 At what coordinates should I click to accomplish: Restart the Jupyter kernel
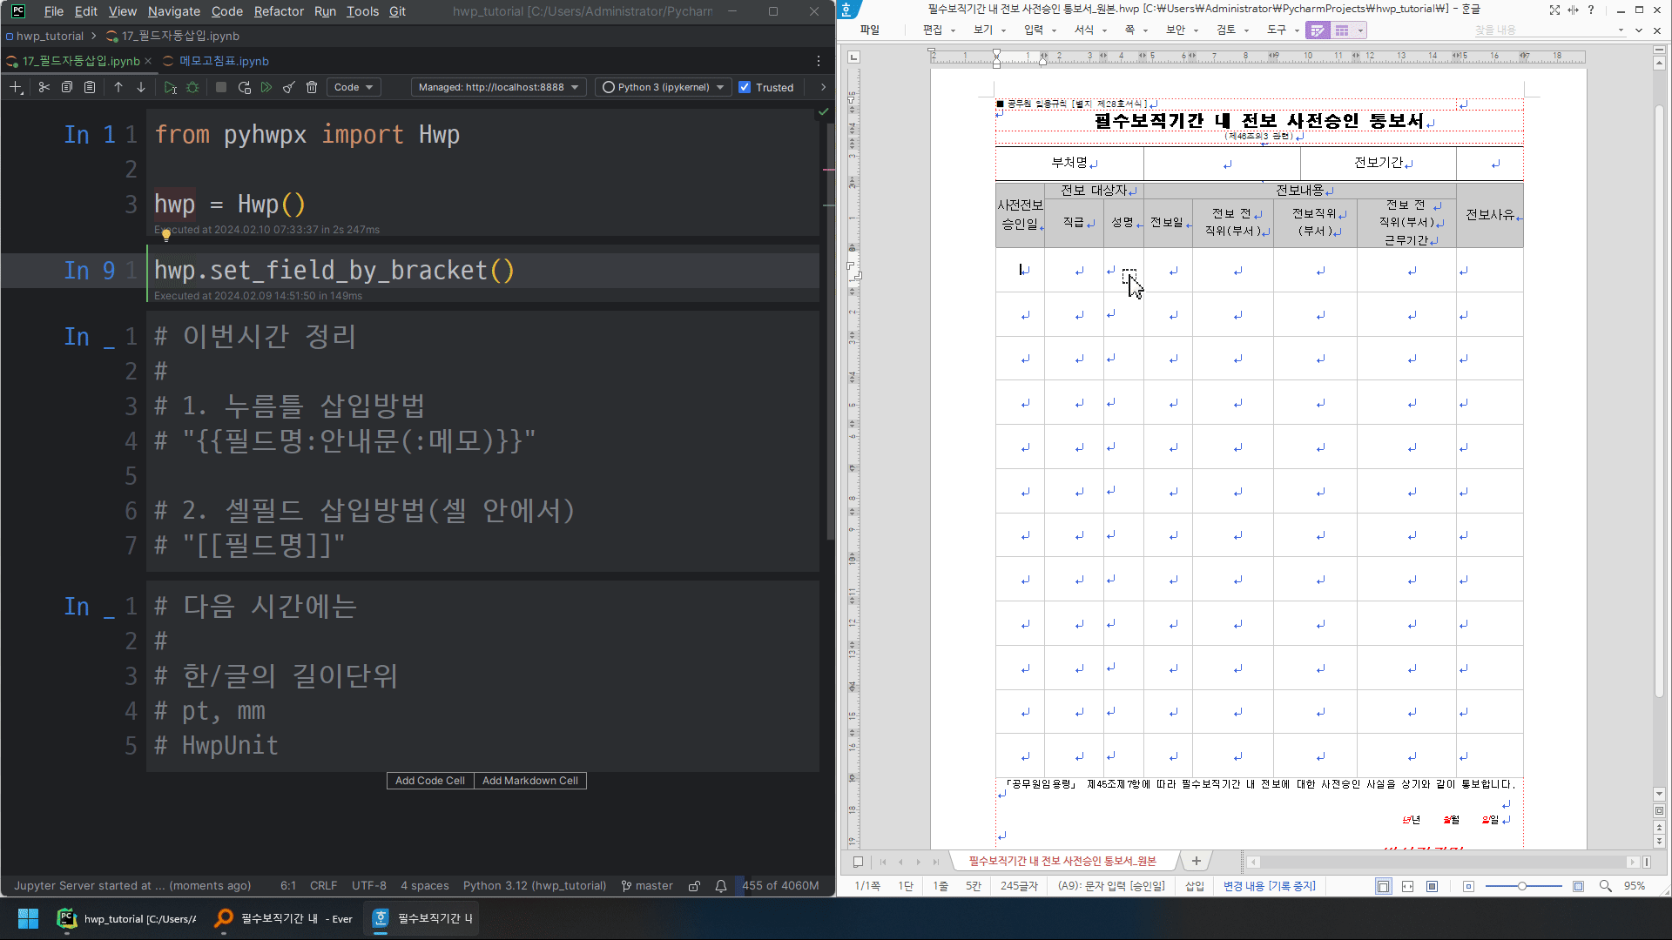pos(244,87)
